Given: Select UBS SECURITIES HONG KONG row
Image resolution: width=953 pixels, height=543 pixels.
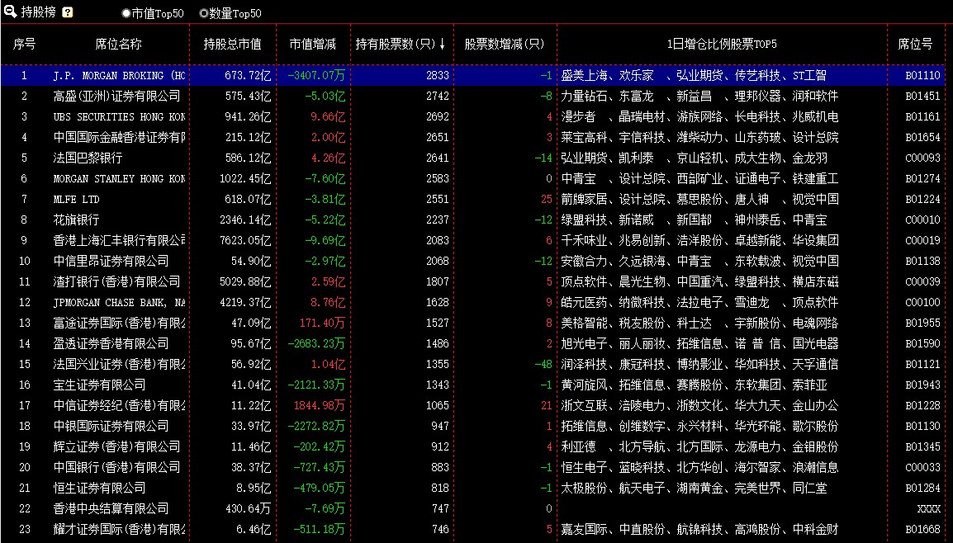Looking at the screenshot, I should [x=119, y=116].
